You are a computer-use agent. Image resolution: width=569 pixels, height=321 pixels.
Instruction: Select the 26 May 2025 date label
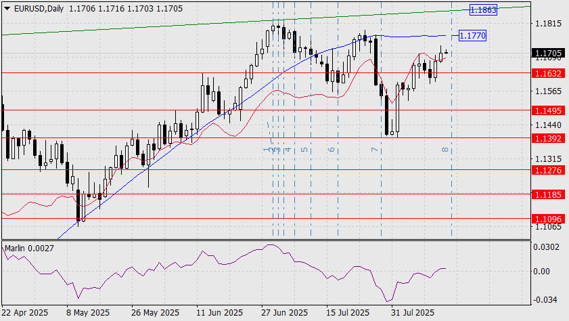point(156,313)
